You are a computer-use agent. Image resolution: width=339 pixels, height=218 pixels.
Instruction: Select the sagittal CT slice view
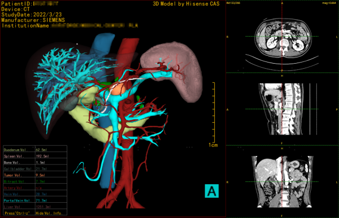[x=282, y=109]
